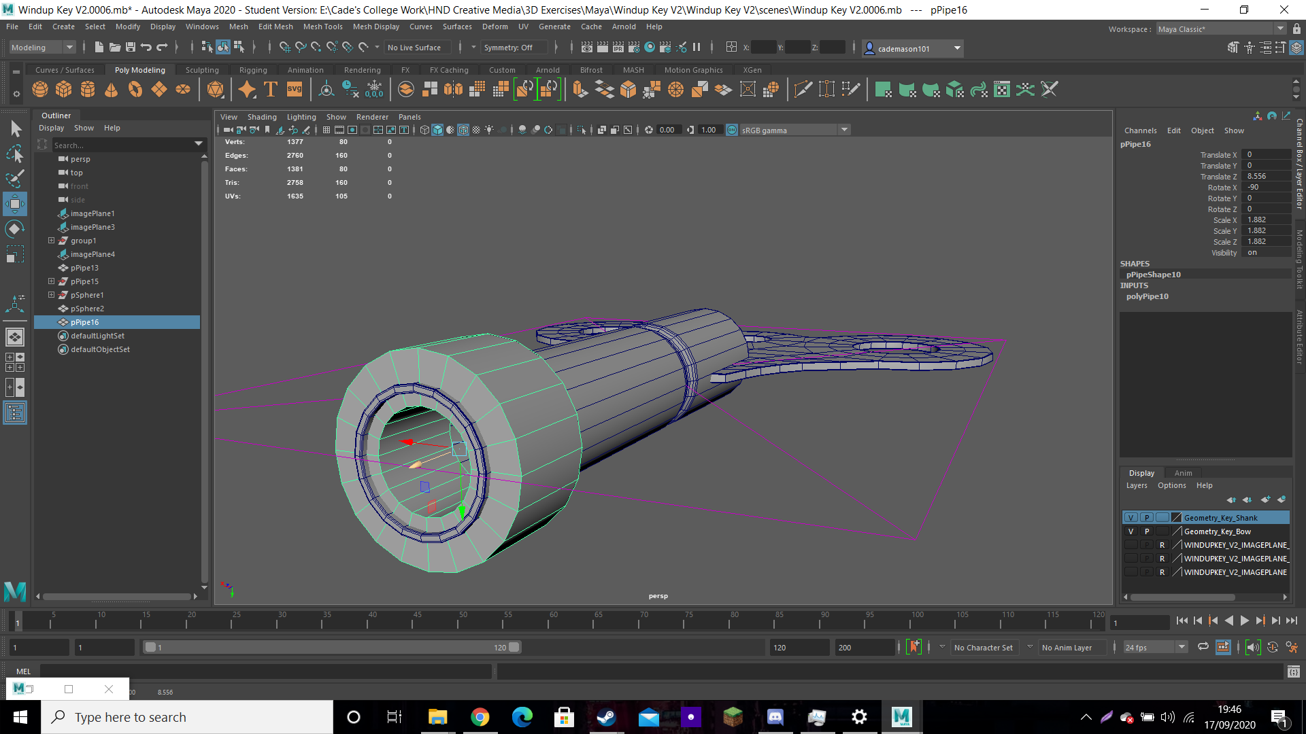Open the SVG tool on shelf
1306x734 pixels.
(295, 89)
